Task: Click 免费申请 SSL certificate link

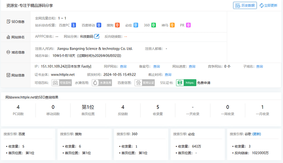Action: click(204, 83)
